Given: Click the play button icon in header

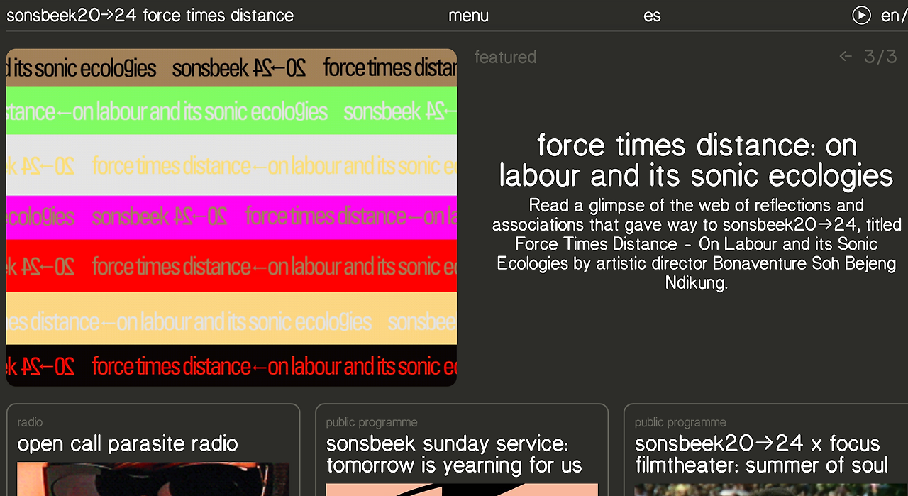Looking at the screenshot, I should click(861, 15).
